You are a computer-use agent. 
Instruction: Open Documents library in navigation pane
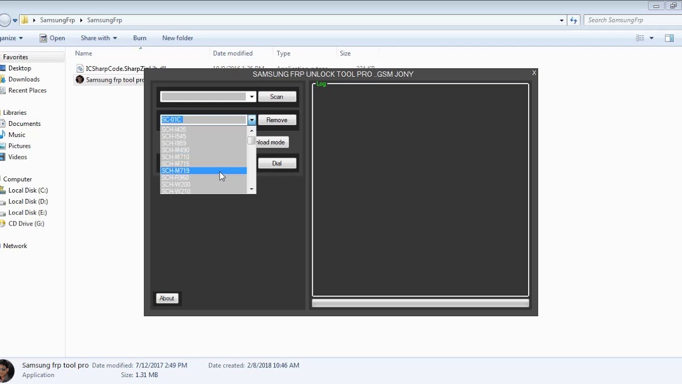(25, 124)
